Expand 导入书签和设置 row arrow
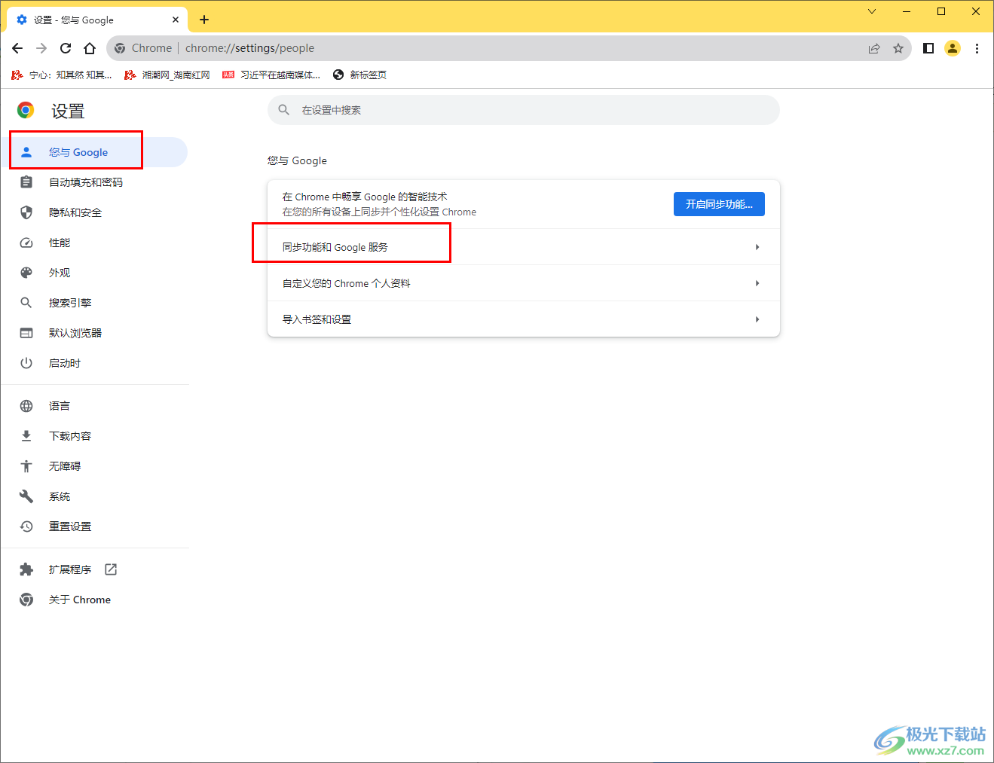 [757, 319]
